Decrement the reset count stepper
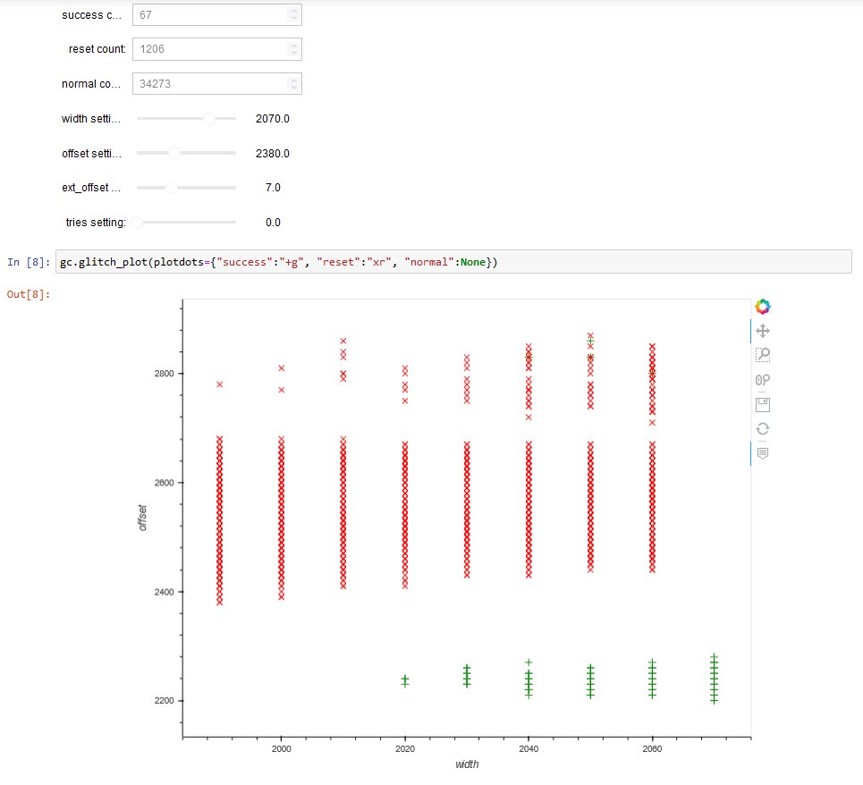Image resolution: width=863 pixels, height=785 pixels. click(294, 53)
